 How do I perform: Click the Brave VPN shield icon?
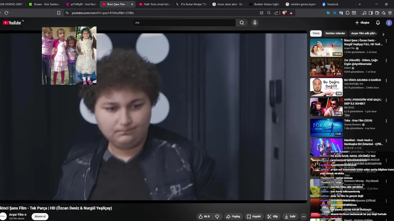pos(390,13)
